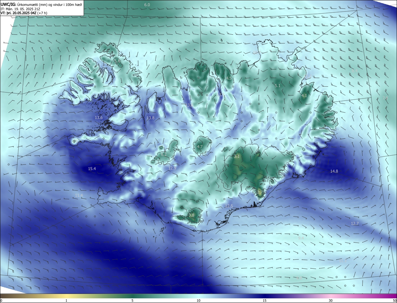Click the '12.9' value label
Screen dimensions: 397x303
pos(172,168)
